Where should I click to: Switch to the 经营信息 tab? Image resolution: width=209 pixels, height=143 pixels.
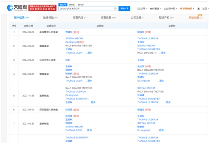coord(108,17)
